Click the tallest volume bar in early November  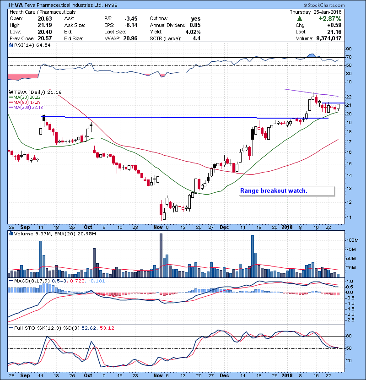161,255
